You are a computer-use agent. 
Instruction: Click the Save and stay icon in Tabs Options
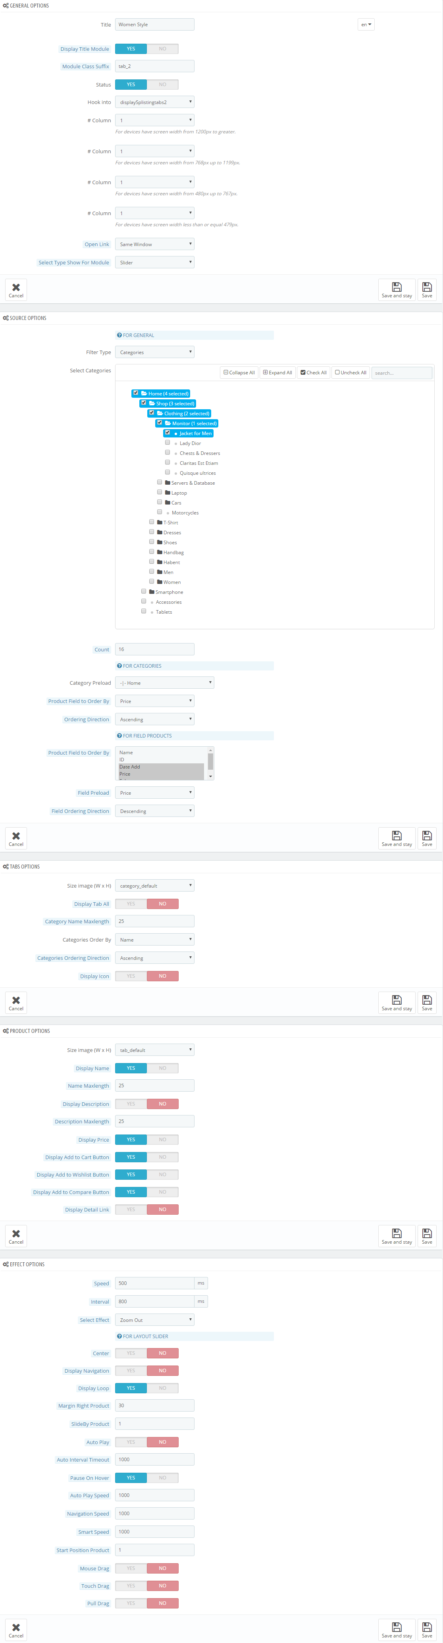click(x=397, y=1000)
